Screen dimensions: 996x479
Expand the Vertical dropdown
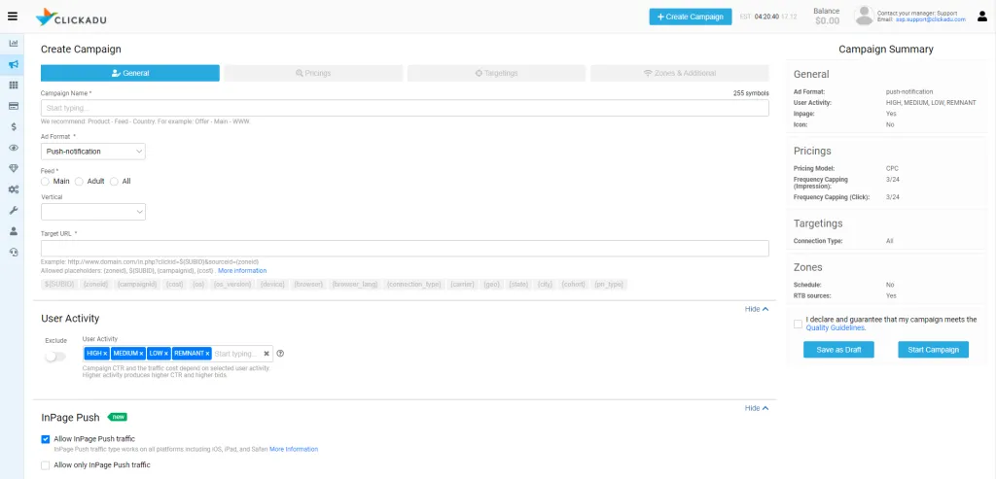93,212
